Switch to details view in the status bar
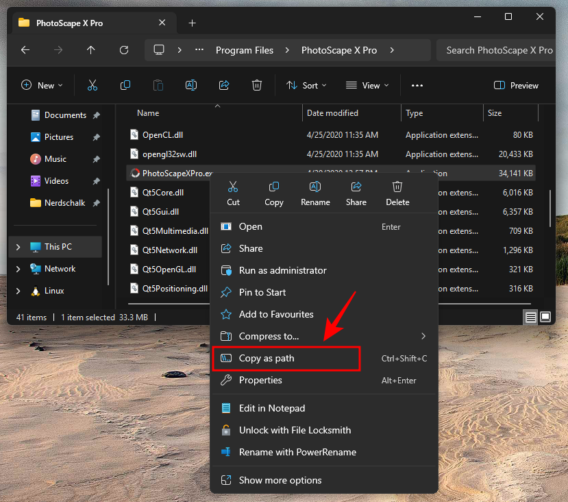 click(x=531, y=318)
